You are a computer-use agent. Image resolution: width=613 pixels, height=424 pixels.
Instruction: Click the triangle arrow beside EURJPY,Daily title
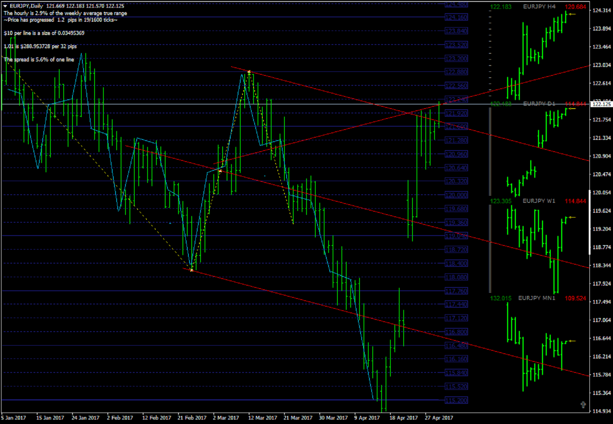coord(5,6)
